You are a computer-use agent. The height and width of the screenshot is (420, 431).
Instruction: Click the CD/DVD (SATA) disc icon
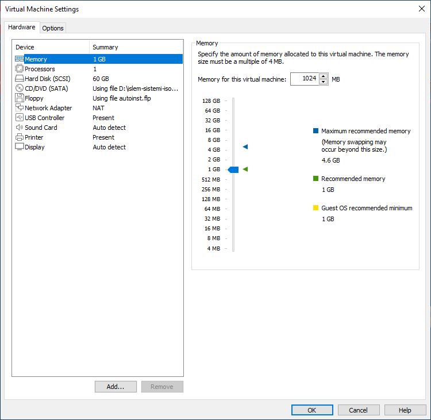pyautogui.click(x=19, y=88)
